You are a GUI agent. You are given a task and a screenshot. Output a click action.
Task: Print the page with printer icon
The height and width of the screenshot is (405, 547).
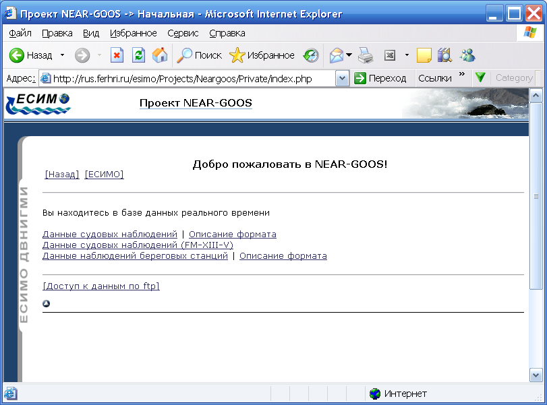366,55
